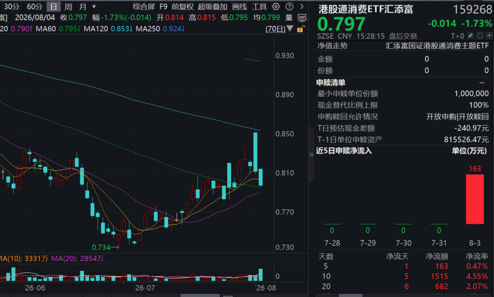This screenshot has height=297, width=494.
Task: Click the (70日) range link
Action: click(x=275, y=29)
